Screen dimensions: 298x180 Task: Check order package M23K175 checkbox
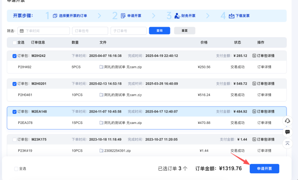14,140
